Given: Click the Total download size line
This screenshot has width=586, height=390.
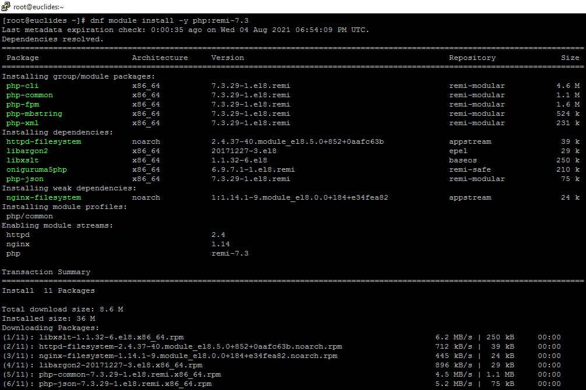Looking at the screenshot, I should pos(62,309).
